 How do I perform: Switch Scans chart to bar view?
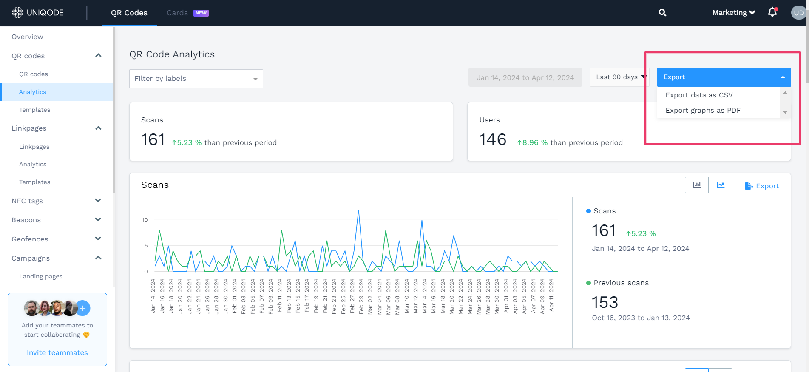coord(697,185)
